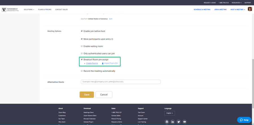254x125 pixels.
Task: Click the Save button
Action: 87,95
